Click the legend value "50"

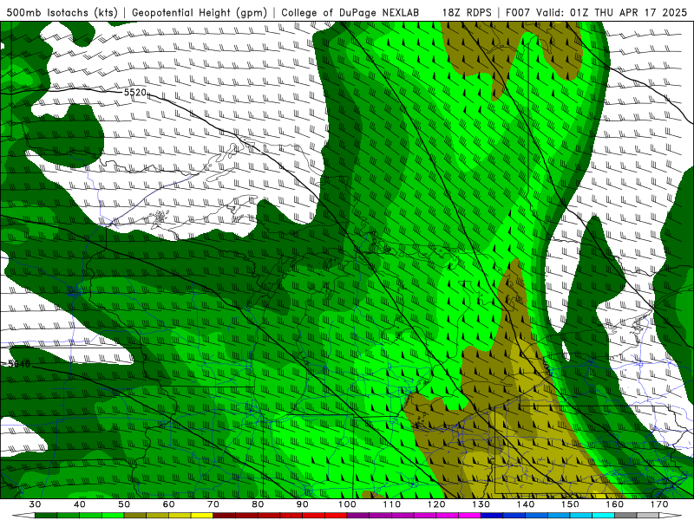coord(124,504)
